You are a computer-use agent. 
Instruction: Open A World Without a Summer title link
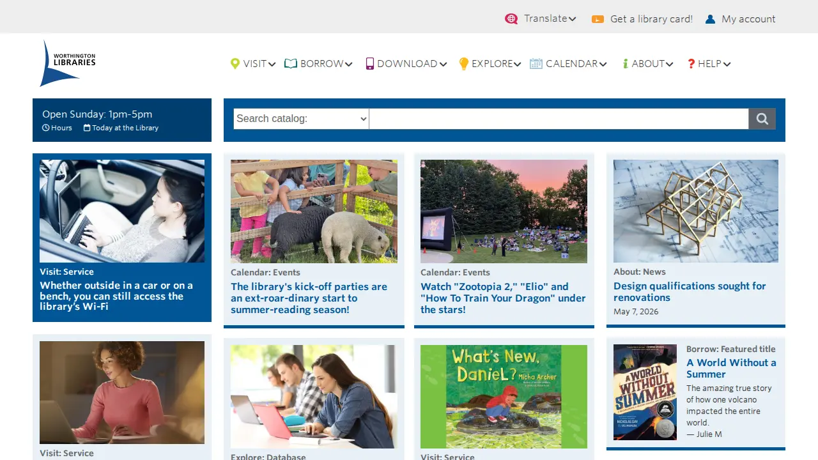[x=731, y=368]
